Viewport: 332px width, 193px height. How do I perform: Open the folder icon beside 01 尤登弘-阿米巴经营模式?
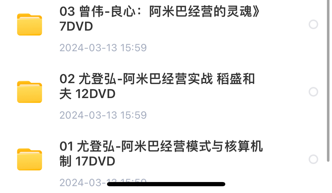(30, 159)
